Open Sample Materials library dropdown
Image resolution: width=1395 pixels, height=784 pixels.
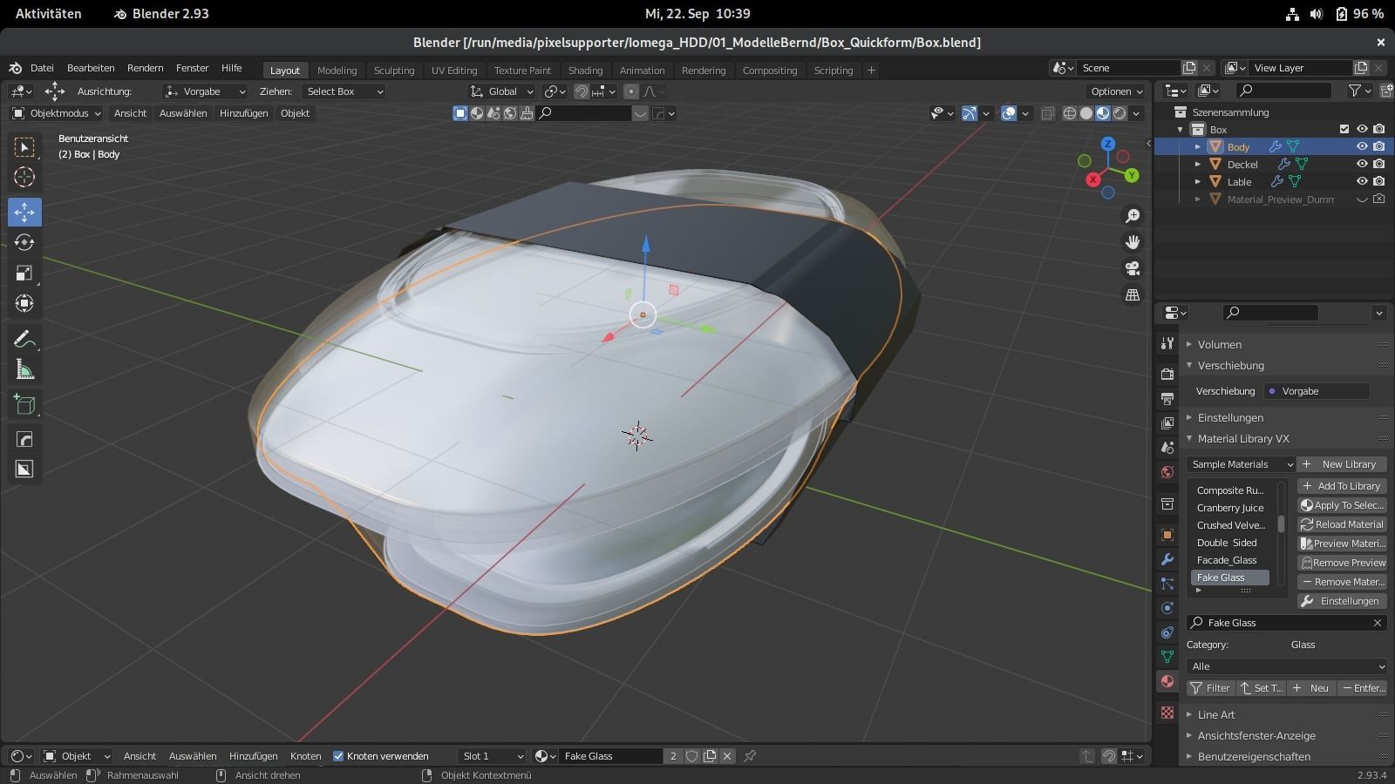pos(1241,464)
